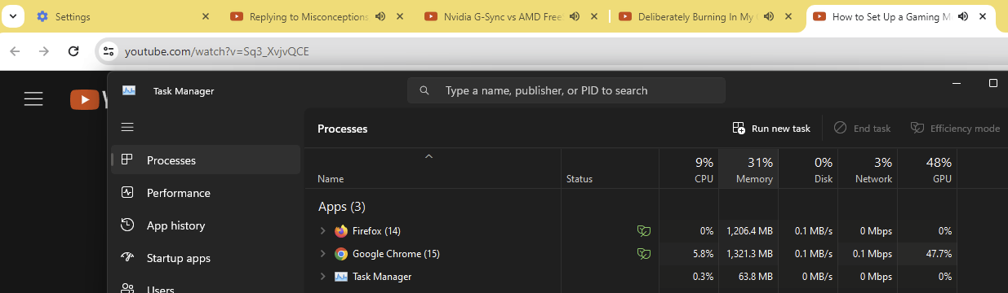The height and width of the screenshot is (293, 1008).
Task: Open the Startup apps page
Action: click(x=206, y=258)
